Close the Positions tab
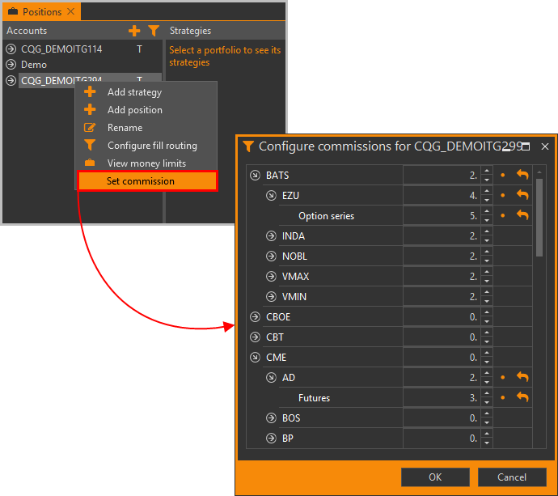Image resolution: width=558 pixels, height=496 pixels. click(x=71, y=11)
